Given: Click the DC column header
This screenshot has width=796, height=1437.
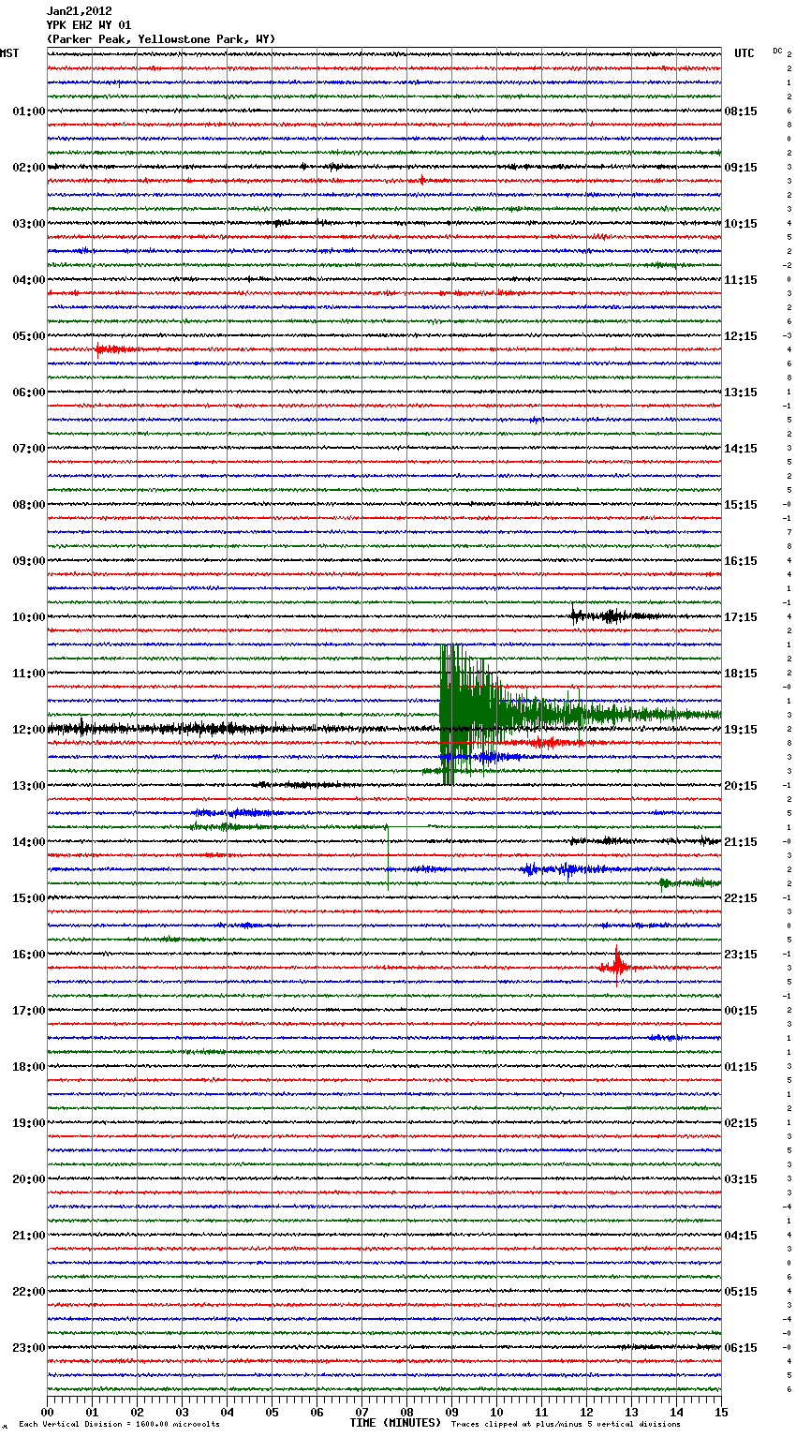Looking at the screenshot, I should point(777,51).
